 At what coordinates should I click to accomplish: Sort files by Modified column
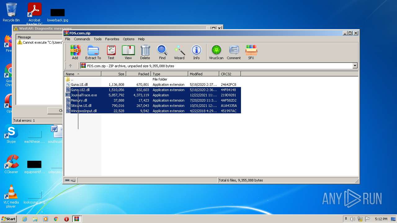pos(203,74)
